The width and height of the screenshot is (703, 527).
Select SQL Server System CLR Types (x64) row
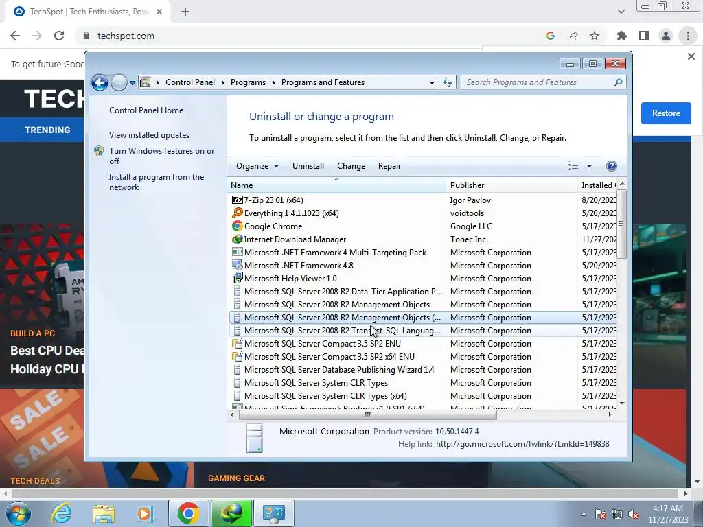(x=423, y=396)
